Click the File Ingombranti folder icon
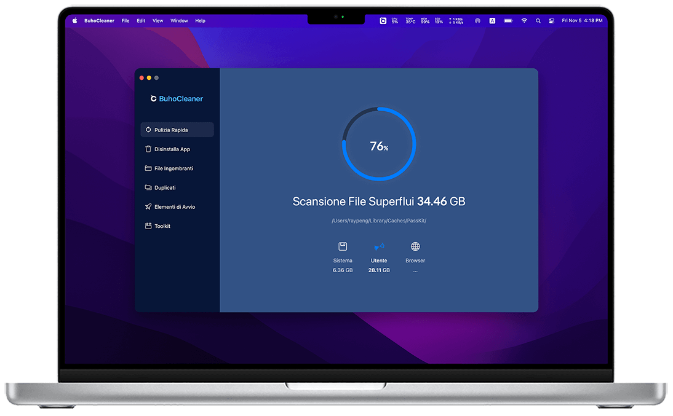673x416 pixels. click(148, 168)
